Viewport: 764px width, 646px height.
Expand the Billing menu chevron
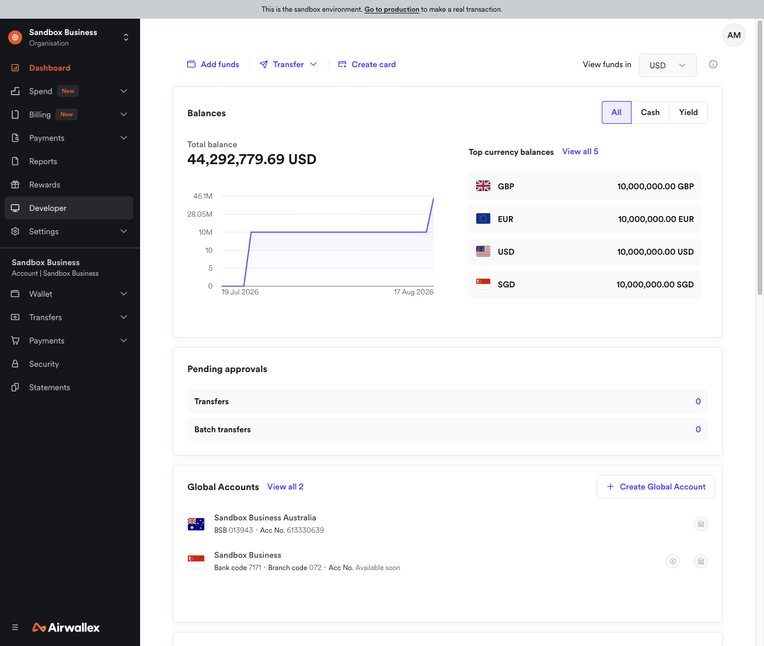(124, 114)
